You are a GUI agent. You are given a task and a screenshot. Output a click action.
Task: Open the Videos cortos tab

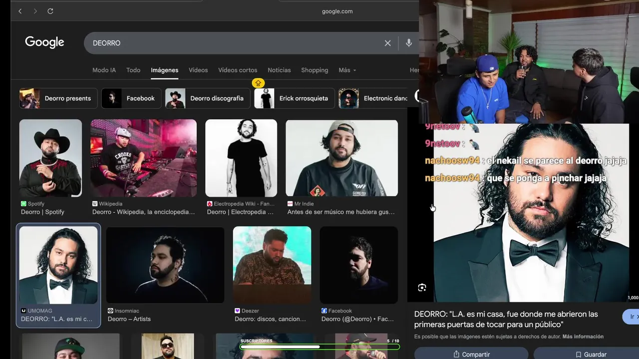(238, 70)
